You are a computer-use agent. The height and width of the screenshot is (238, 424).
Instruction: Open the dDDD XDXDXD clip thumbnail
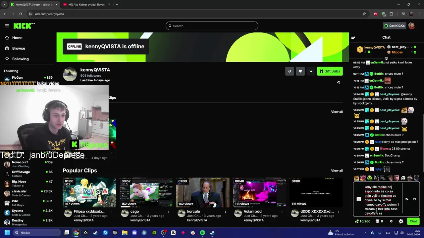coord(316,193)
